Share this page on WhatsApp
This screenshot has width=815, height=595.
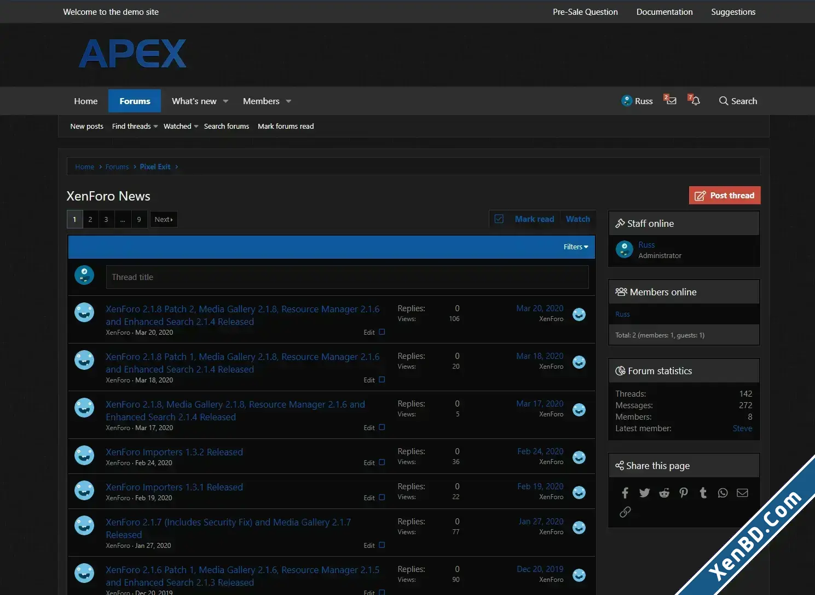point(723,493)
